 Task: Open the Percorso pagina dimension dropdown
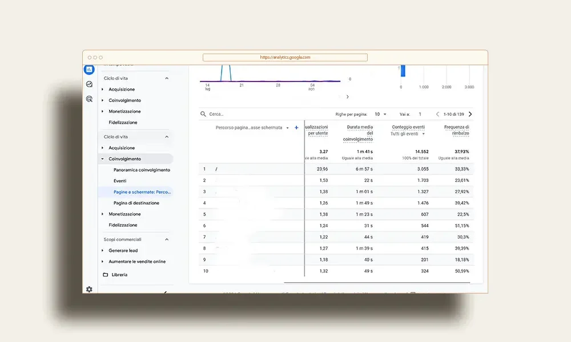click(x=252, y=128)
